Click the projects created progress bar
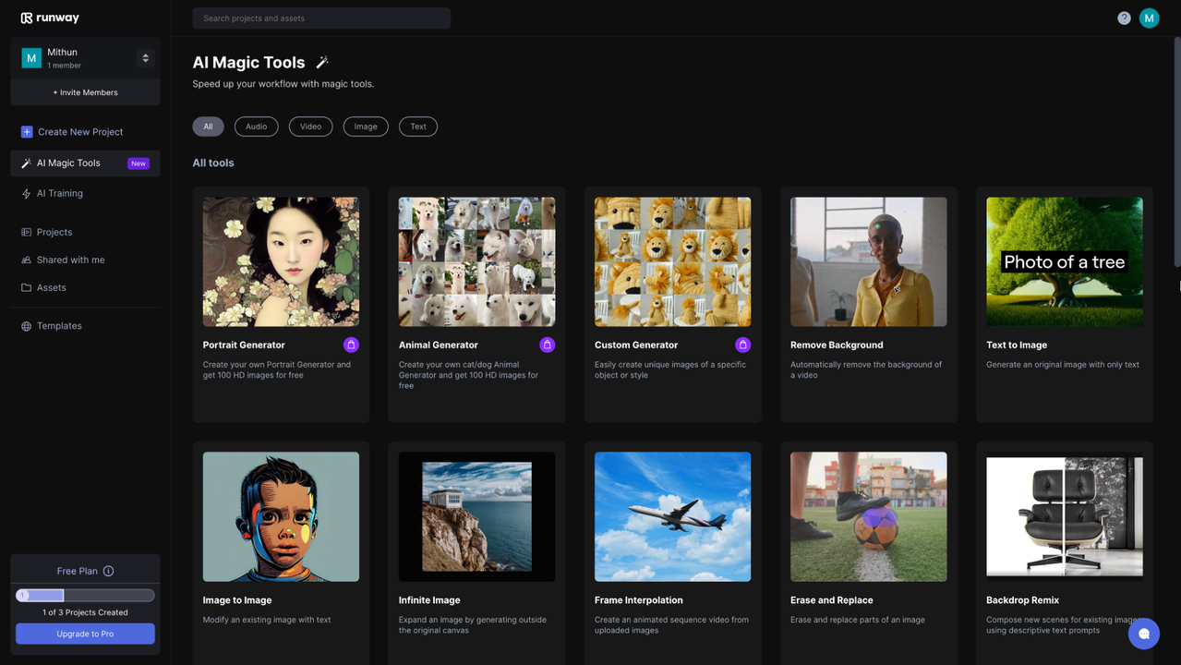Image resolution: width=1181 pixels, height=665 pixels. coord(85,596)
